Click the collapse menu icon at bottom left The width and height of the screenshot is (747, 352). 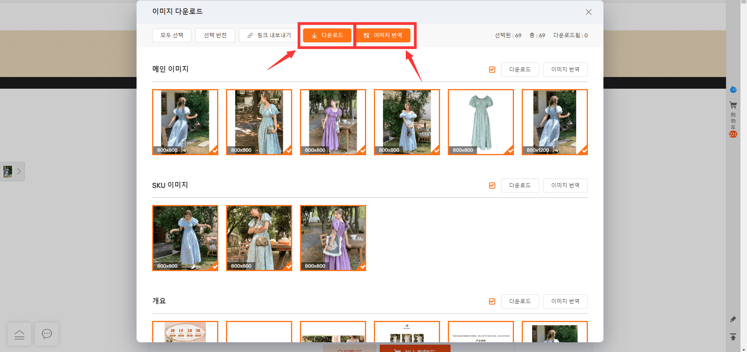click(19, 334)
